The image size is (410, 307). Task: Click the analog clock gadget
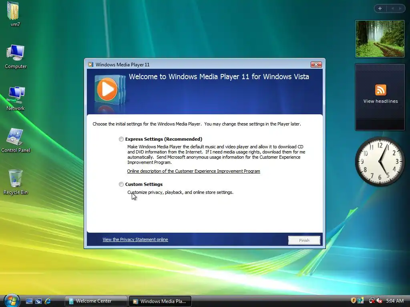tap(380, 161)
